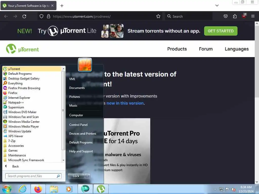The height and width of the screenshot is (194, 259).
Task: Open the Languages menu
Action: click(x=236, y=49)
